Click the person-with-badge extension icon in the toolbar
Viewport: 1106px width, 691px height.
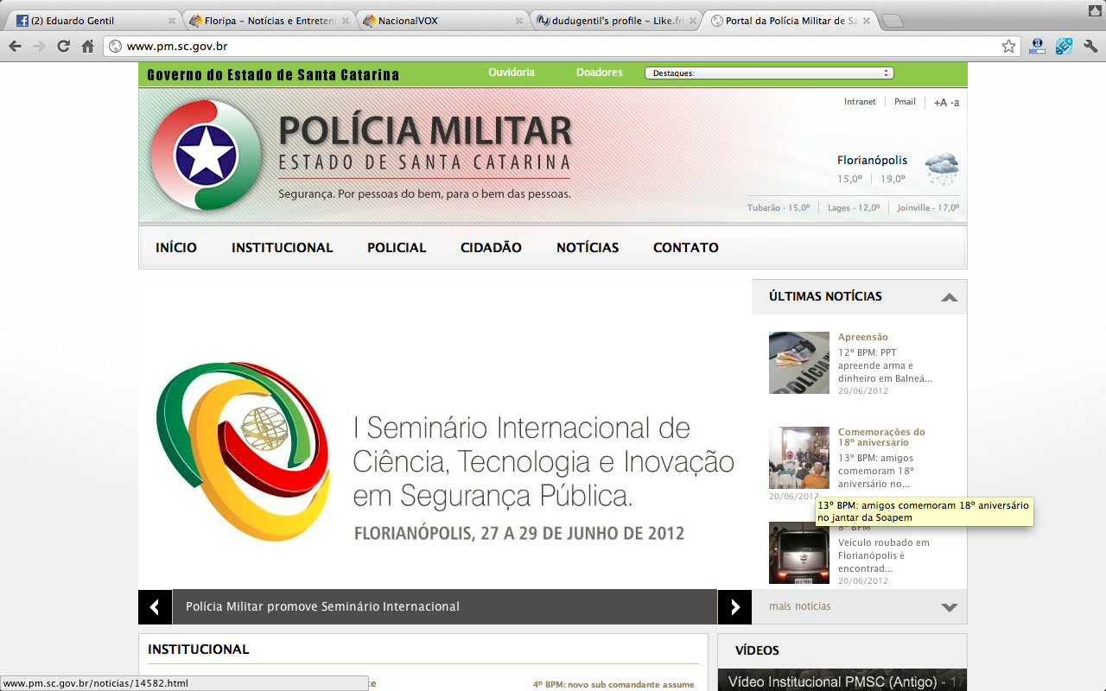[x=1038, y=47]
